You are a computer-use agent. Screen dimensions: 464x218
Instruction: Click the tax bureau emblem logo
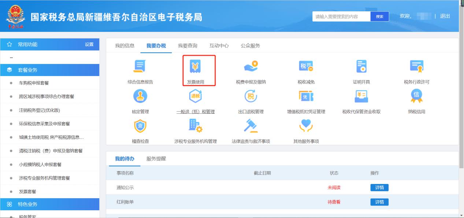(15, 16)
